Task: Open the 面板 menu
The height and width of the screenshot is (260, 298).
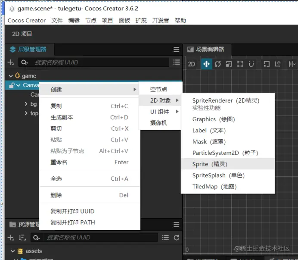Action: click(124, 20)
